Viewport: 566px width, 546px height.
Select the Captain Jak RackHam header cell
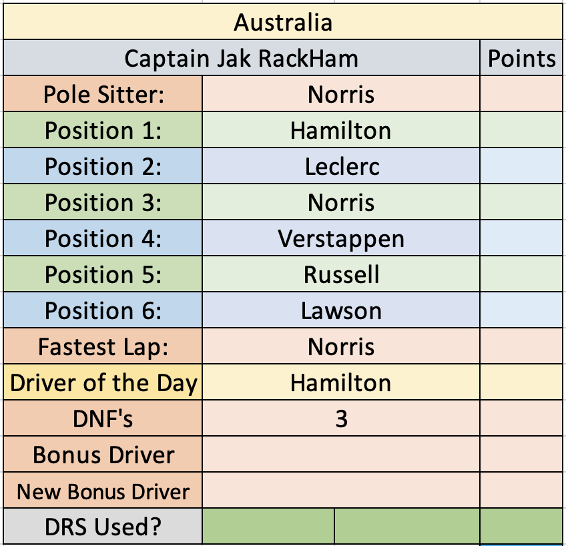tap(242, 58)
